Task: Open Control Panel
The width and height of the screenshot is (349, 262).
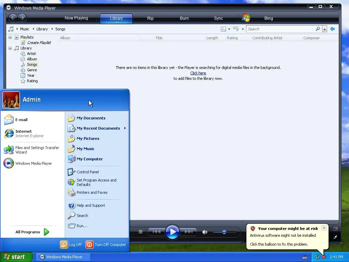Action: point(97,172)
